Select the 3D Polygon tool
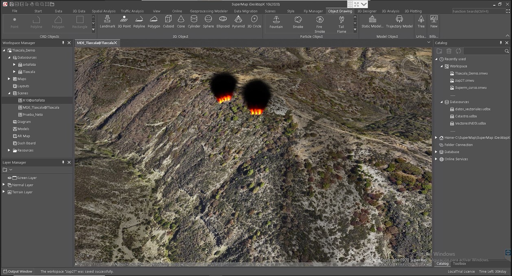 pos(154,22)
